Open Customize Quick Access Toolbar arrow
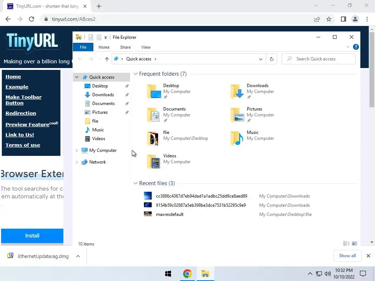 pos(105,38)
